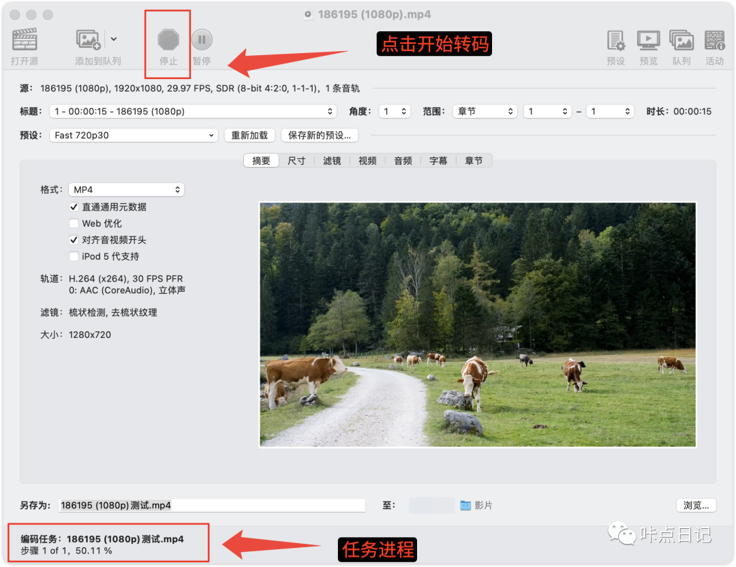Open the 章节 range type dropdown
Viewport: 736px width, 567px height.
(x=485, y=112)
